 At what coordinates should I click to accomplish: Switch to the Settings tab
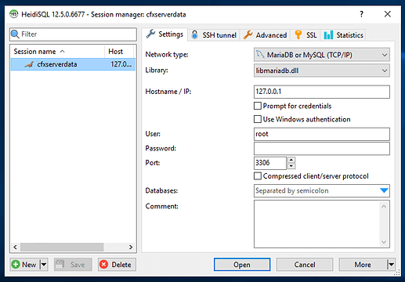pyautogui.click(x=165, y=34)
